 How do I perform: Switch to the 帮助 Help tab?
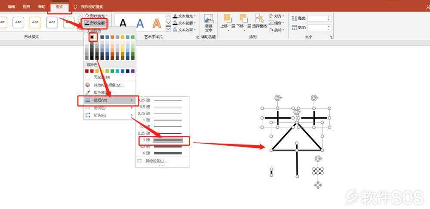point(42,7)
